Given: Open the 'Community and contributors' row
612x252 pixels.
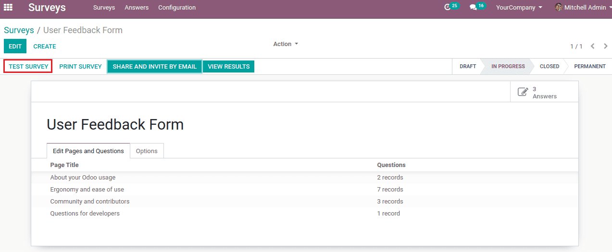Looking at the screenshot, I should pyautogui.click(x=305, y=202).
